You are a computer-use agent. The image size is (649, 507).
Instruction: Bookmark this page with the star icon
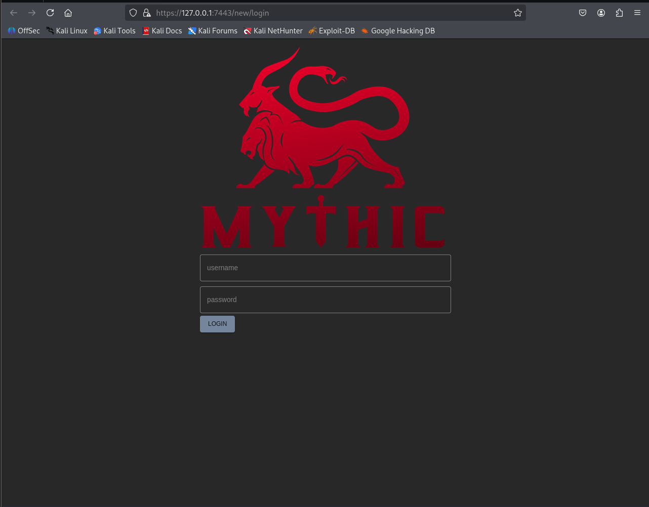(x=517, y=13)
